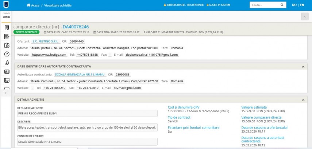Click the home icon next to Acasa
The width and height of the screenshot is (312, 149).
click(29, 5)
